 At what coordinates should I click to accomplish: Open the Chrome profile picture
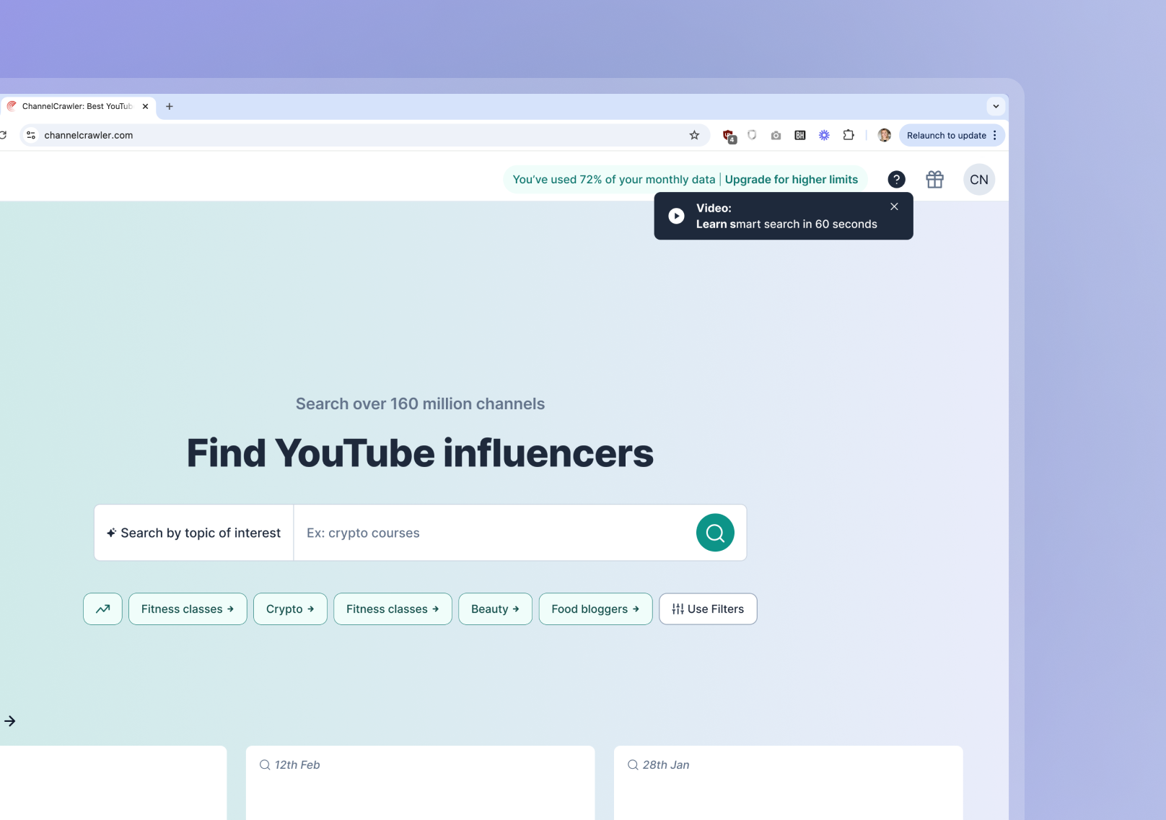884,135
